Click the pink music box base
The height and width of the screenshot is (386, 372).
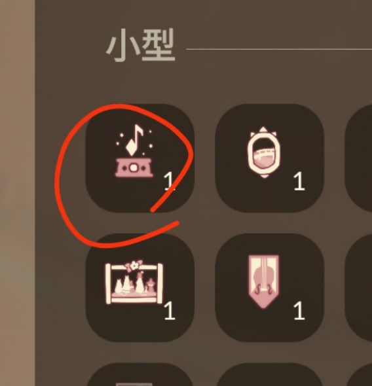point(134,167)
